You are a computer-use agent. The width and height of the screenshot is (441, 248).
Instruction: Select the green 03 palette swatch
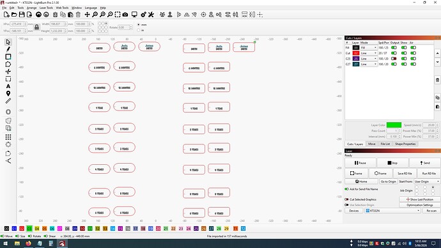(x=29, y=229)
